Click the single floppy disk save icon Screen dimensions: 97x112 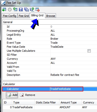(x=21, y=10)
